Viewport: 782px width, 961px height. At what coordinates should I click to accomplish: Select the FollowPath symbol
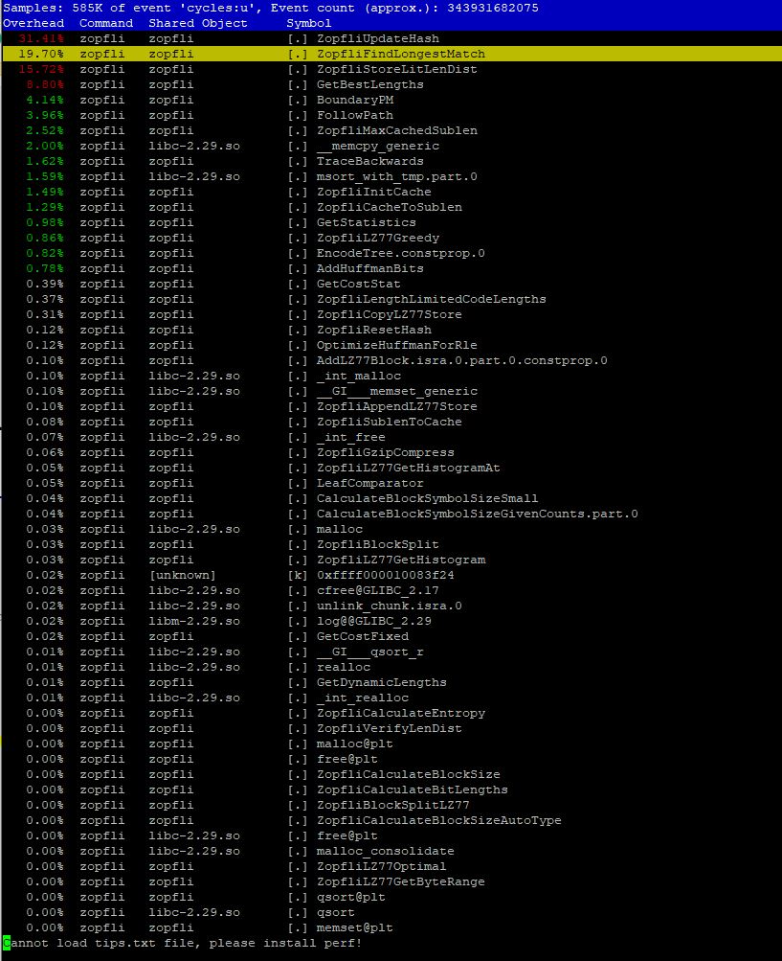(x=354, y=115)
